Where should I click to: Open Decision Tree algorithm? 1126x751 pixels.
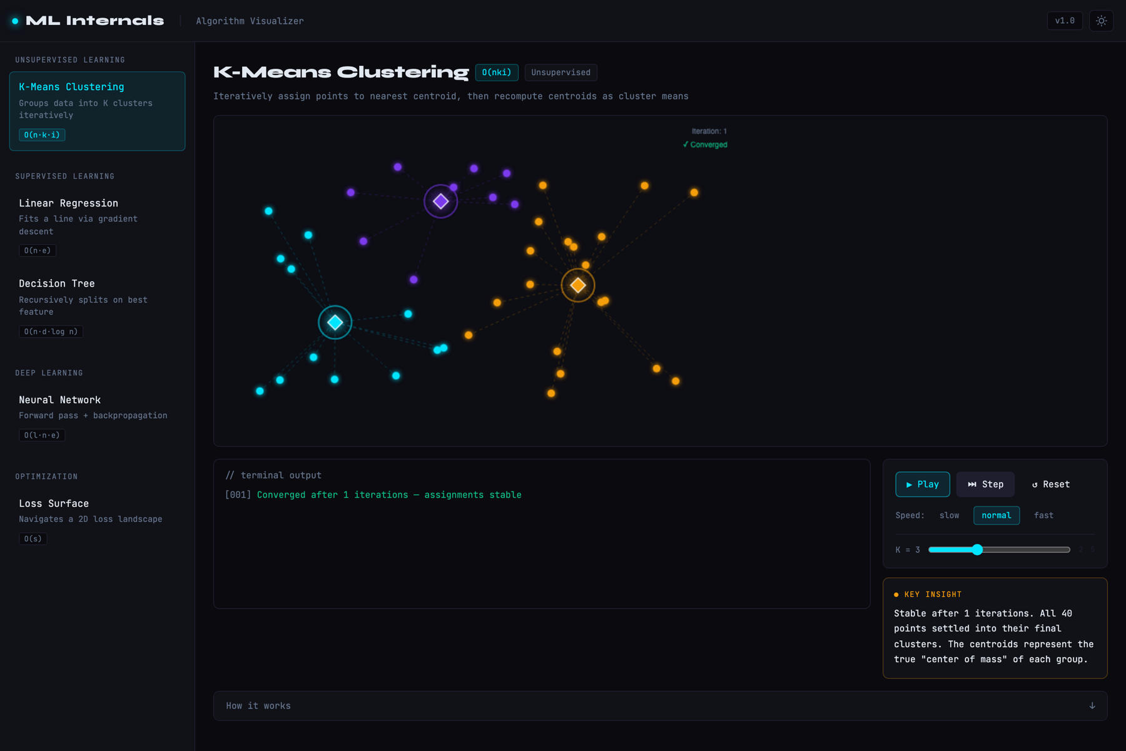(x=97, y=307)
